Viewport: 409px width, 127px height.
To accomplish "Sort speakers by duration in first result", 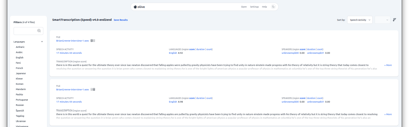I will (311, 49).
